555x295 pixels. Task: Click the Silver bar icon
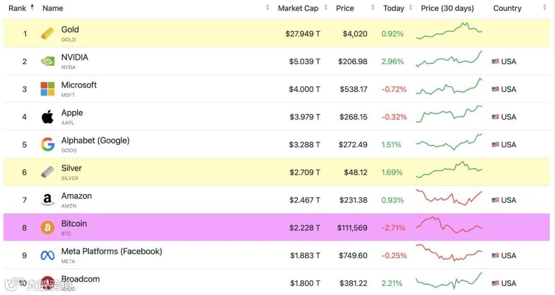(x=48, y=172)
